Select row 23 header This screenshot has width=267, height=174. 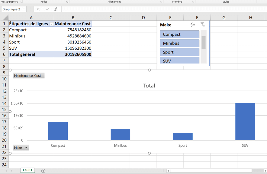point(4,159)
